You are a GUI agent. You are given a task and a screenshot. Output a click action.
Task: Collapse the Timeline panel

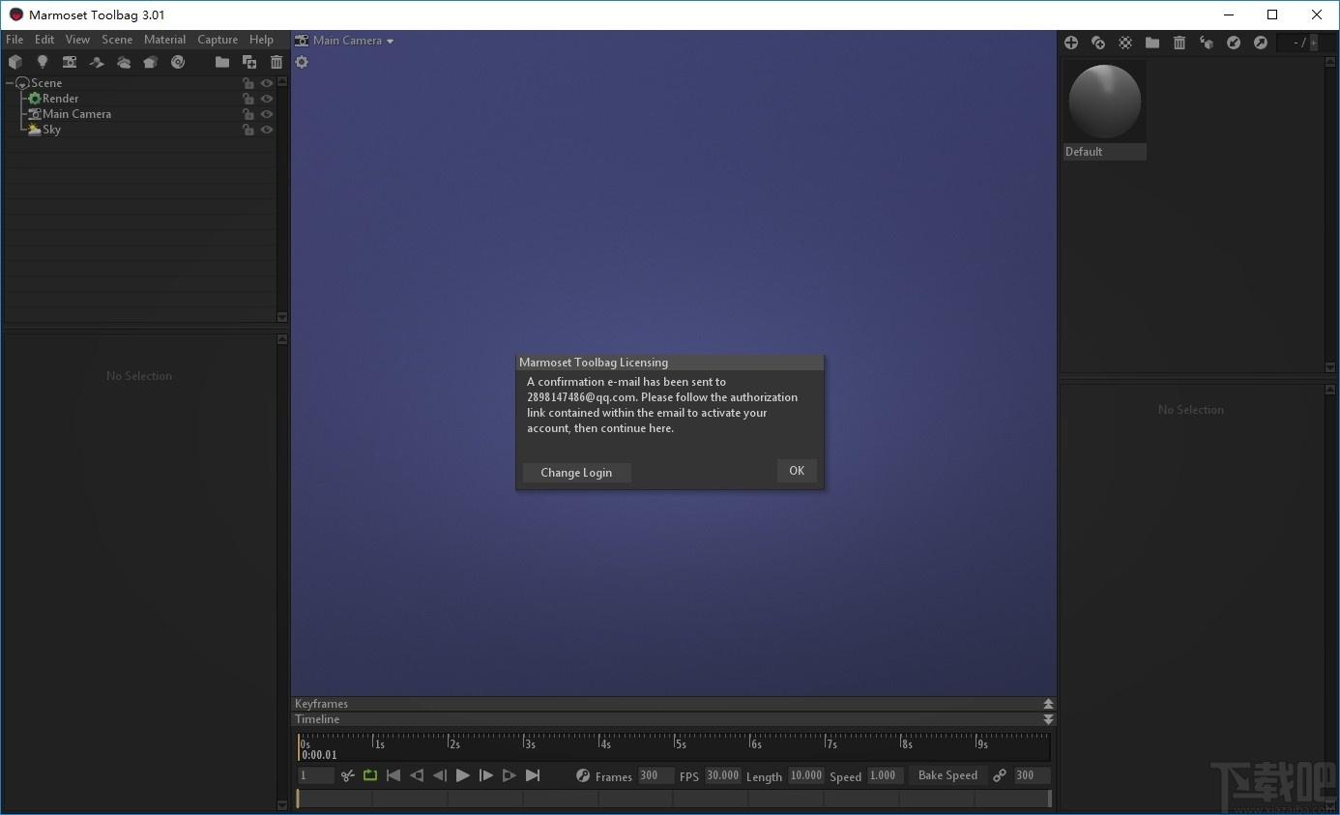(x=1048, y=719)
